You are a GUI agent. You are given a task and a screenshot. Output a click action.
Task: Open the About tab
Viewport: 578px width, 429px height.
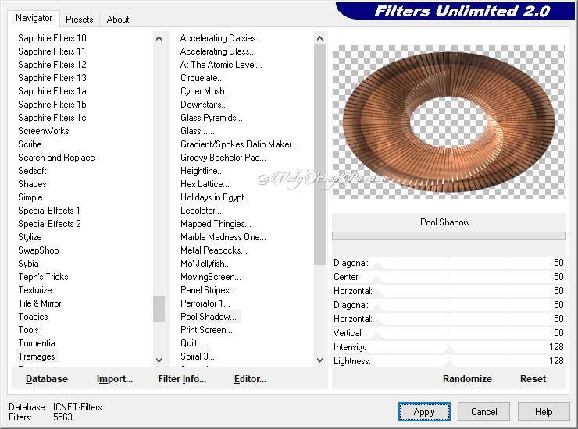118,19
